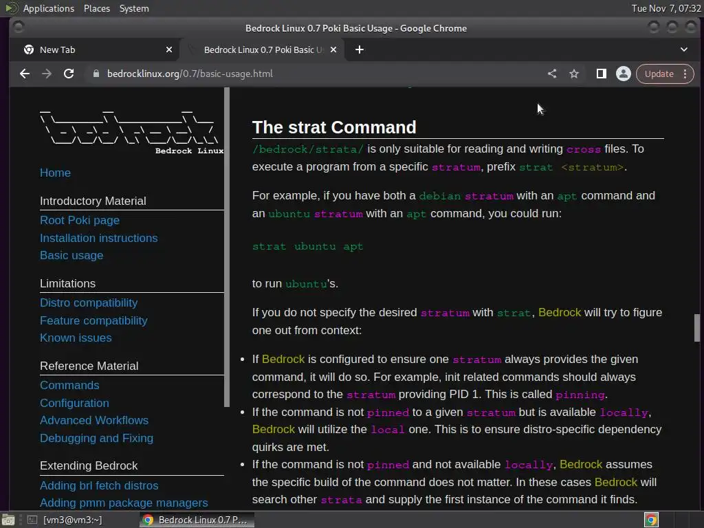Image resolution: width=704 pixels, height=528 pixels.
Task: Click the sidebar scrollbar
Action: pyautogui.click(x=227, y=247)
